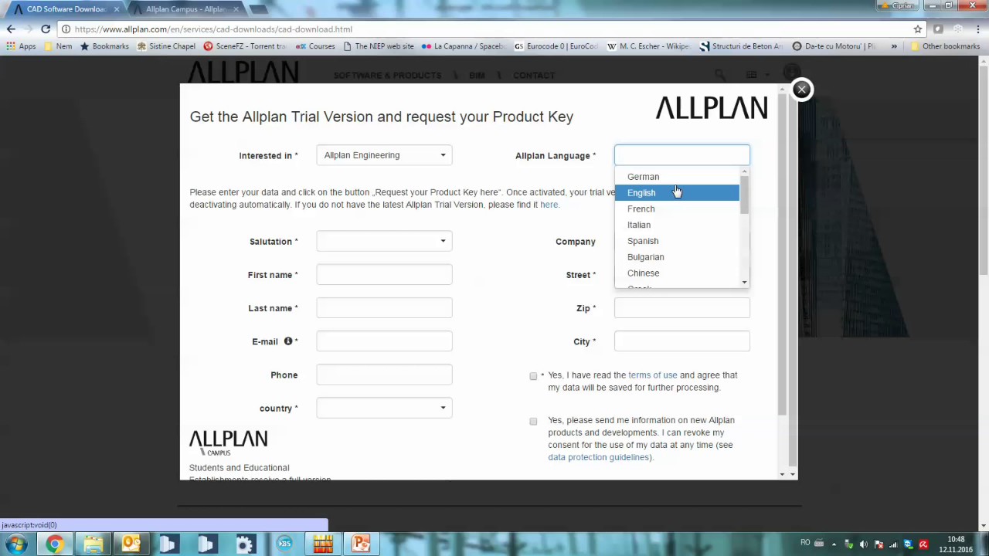Switch to the Allplan Campus tab
This screenshot has height=556, width=989.
(x=185, y=9)
